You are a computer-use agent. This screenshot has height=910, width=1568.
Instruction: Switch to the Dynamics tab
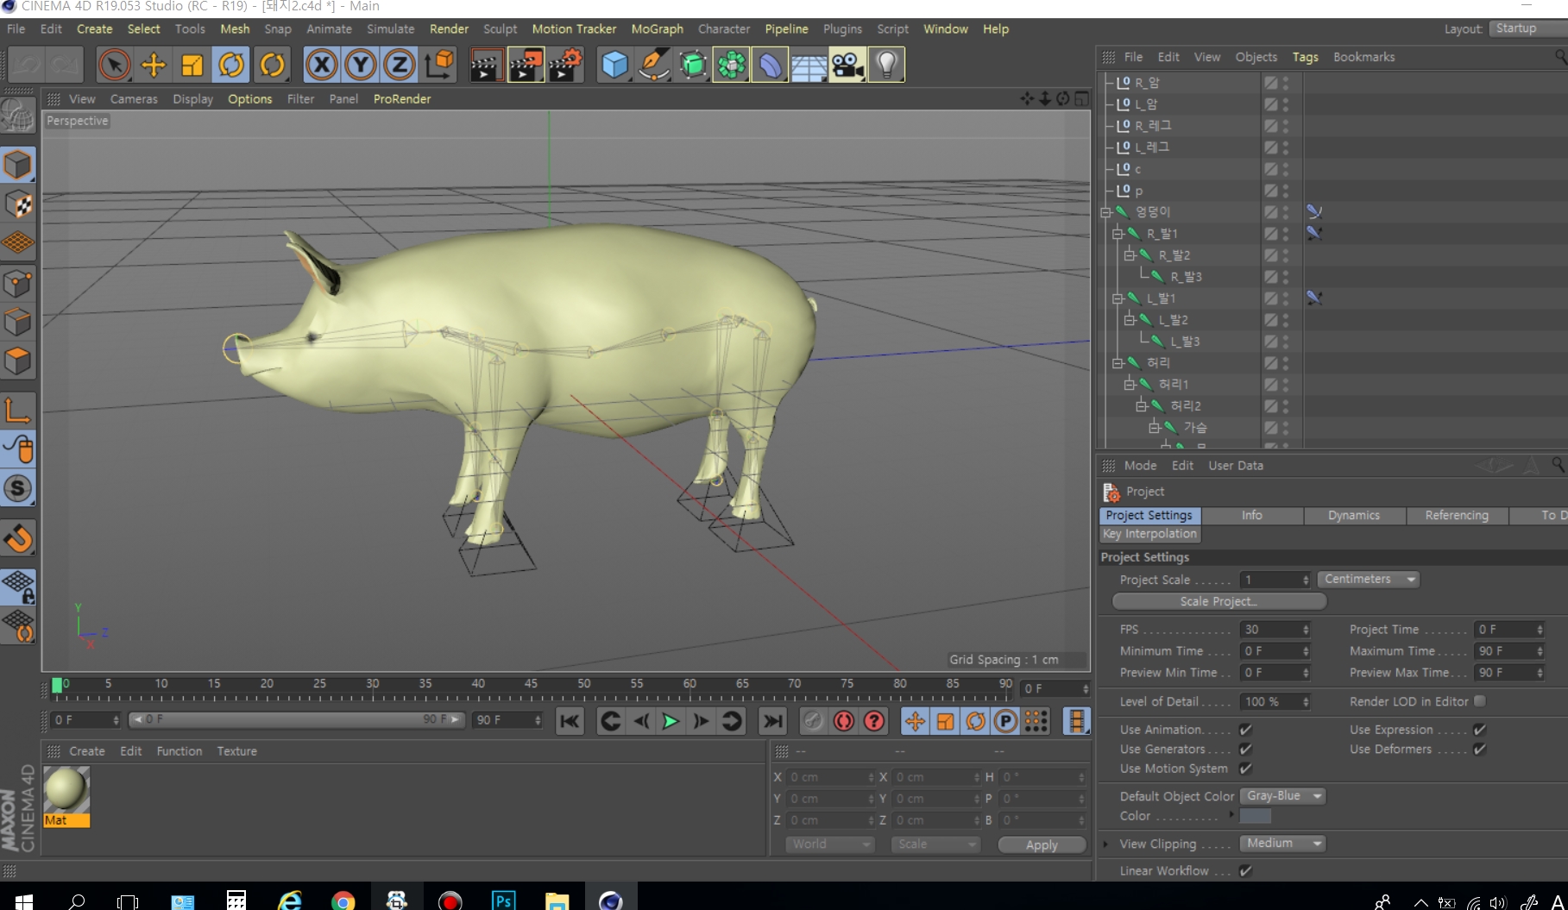point(1354,516)
